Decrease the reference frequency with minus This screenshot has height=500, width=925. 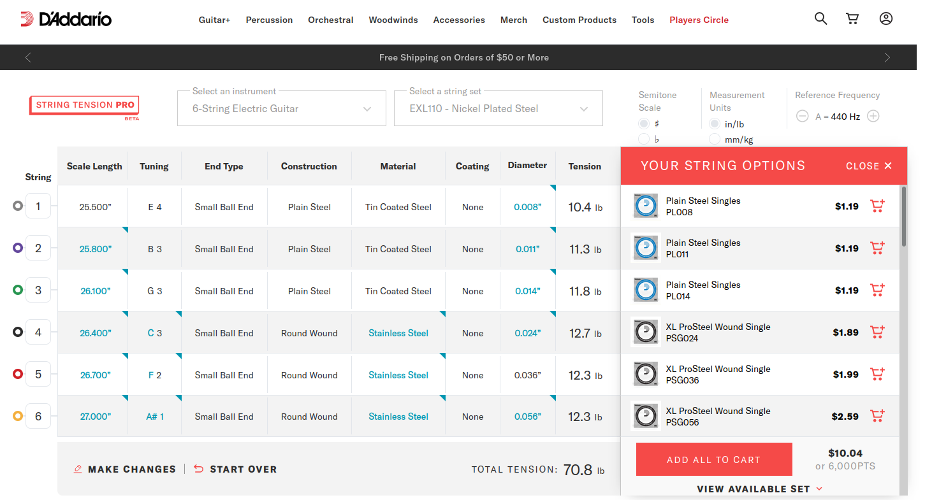point(803,117)
